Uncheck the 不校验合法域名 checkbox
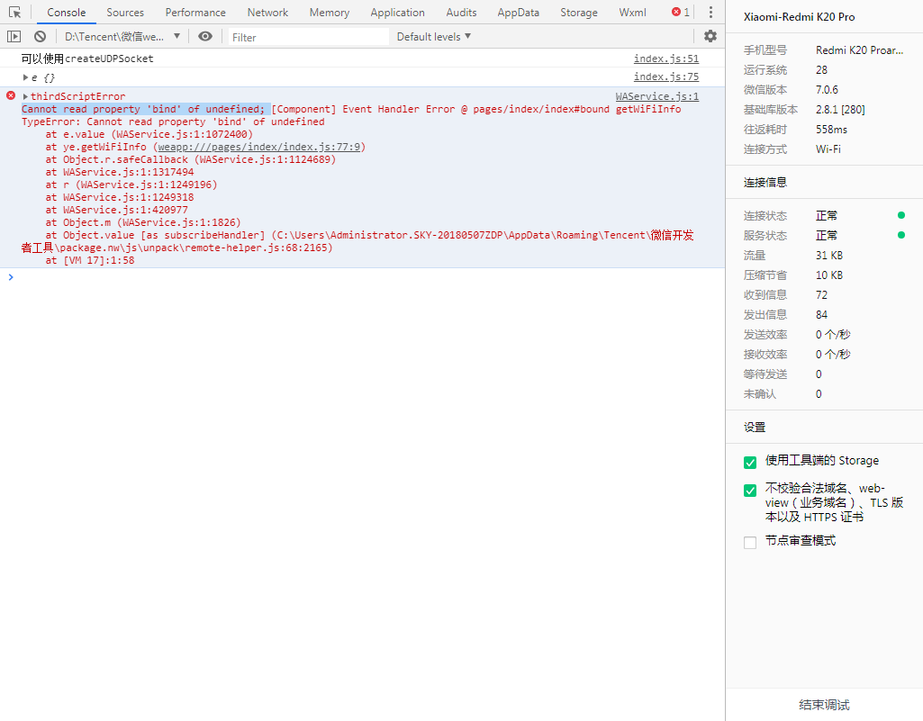923x721 pixels. click(750, 491)
